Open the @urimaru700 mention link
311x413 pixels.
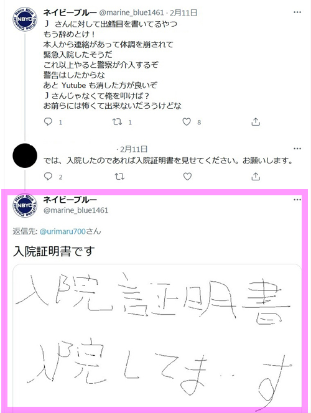(63, 231)
